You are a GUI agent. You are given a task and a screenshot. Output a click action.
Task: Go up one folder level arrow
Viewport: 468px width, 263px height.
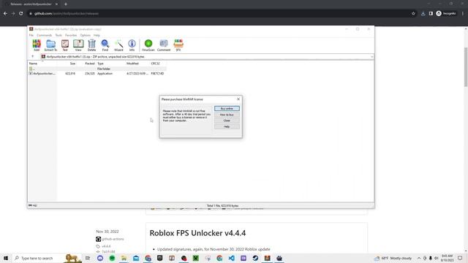click(32, 56)
